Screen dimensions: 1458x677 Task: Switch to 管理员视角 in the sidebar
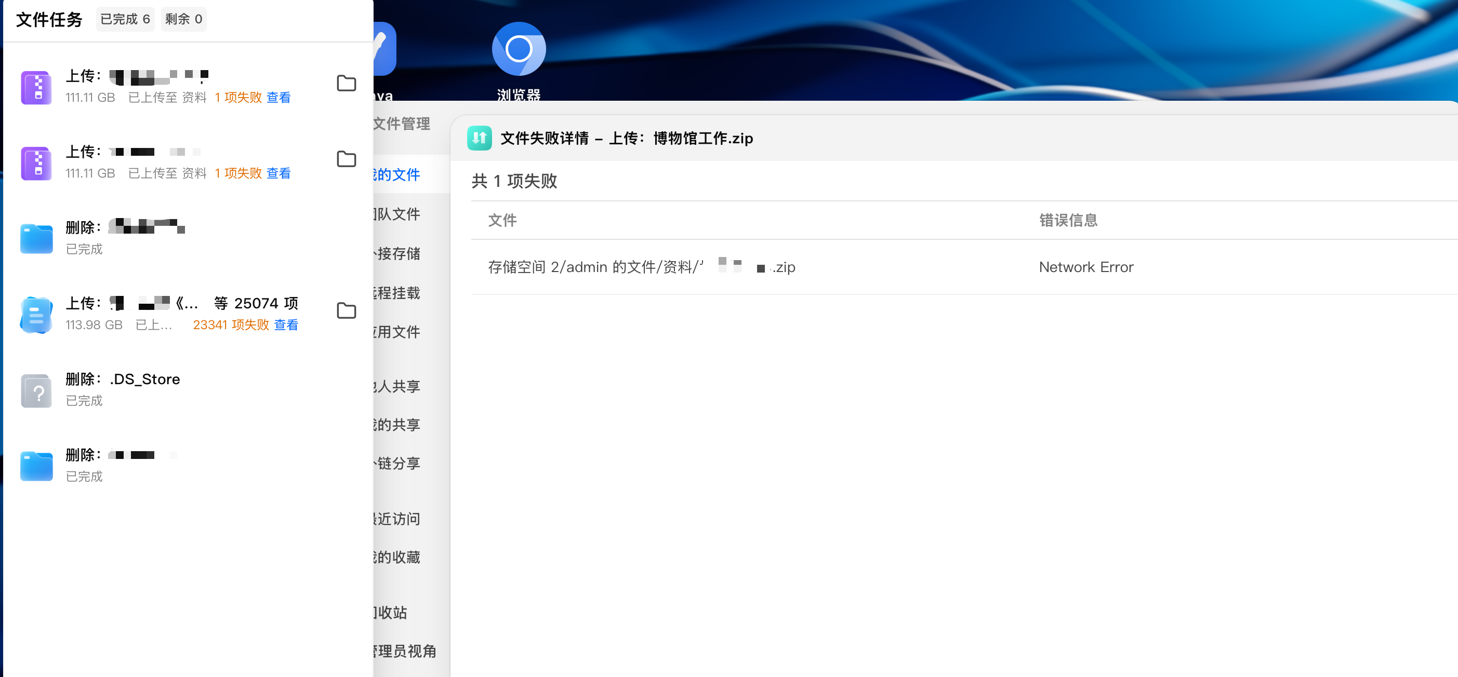click(x=404, y=651)
